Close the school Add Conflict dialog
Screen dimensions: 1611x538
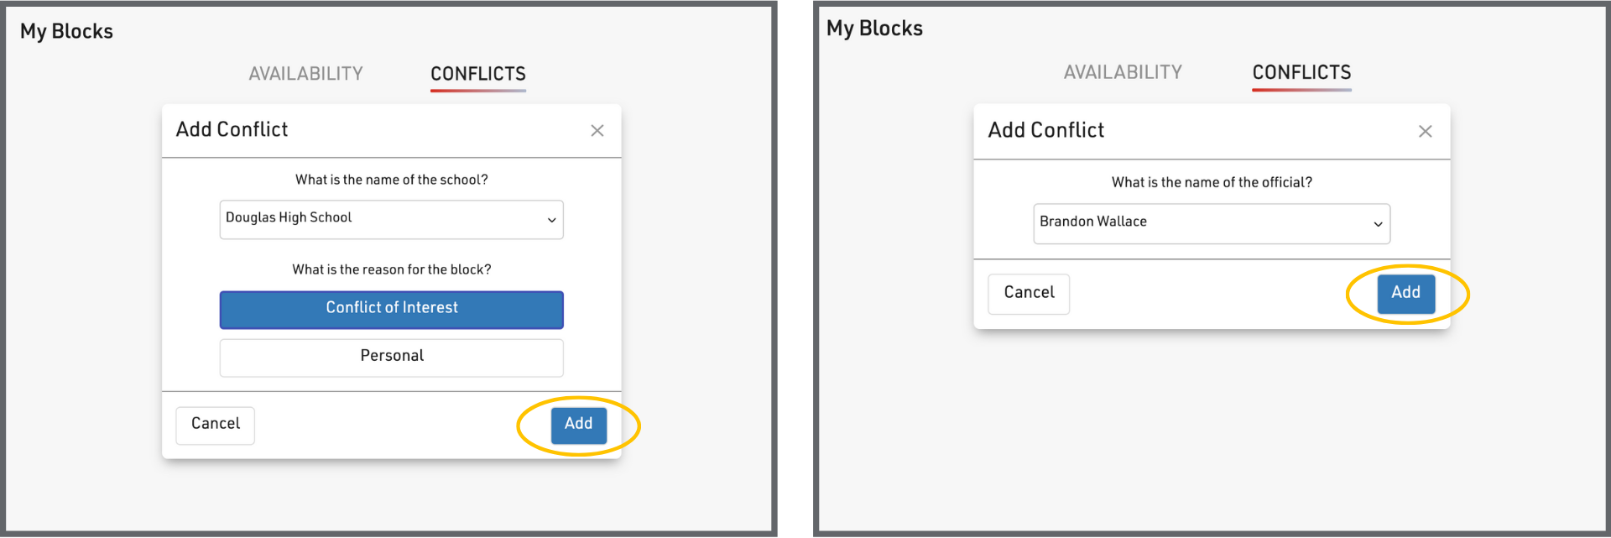click(597, 131)
